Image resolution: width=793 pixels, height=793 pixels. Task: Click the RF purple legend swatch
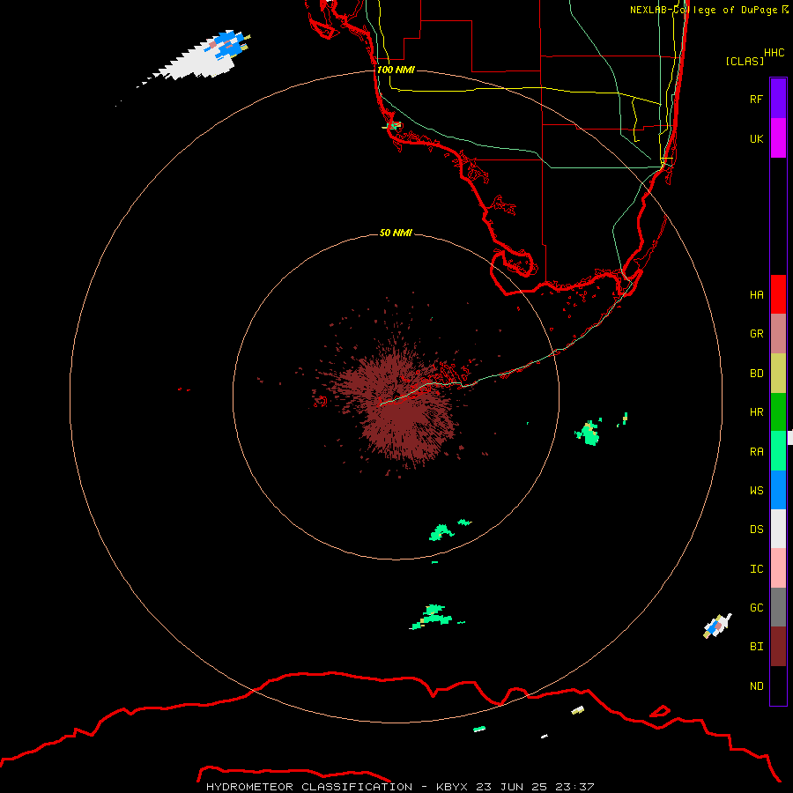click(778, 99)
